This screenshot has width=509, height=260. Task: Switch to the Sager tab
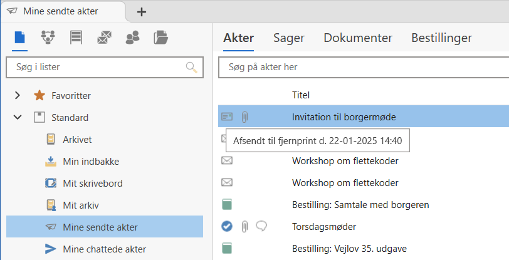coord(288,38)
